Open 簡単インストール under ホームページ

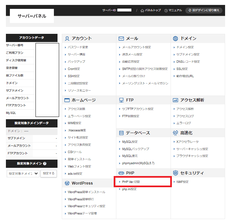79,159
